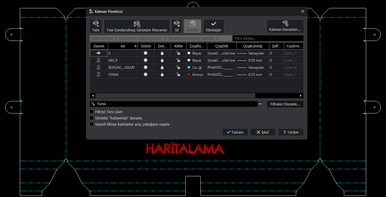
Task: Check the Görüntü "kullanımda" durumu option
Action: click(x=92, y=118)
